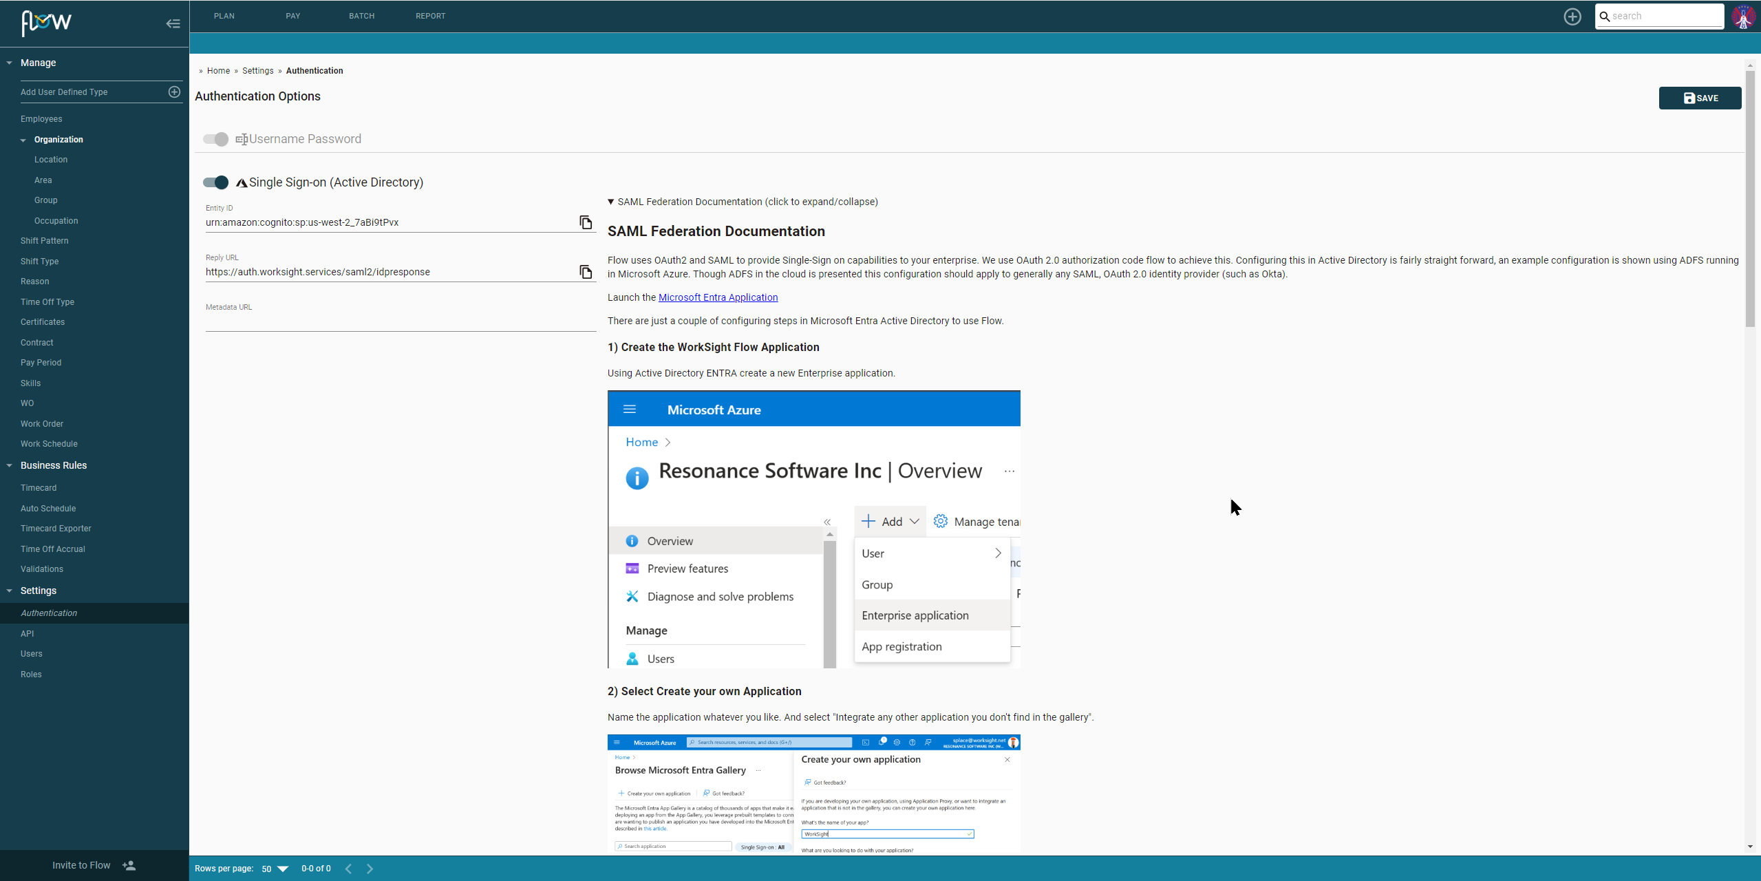Image resolution: width=1761 pixels, height=881 pixels.
Task: Open the rows per page dropdown
Action: (283, 869)
